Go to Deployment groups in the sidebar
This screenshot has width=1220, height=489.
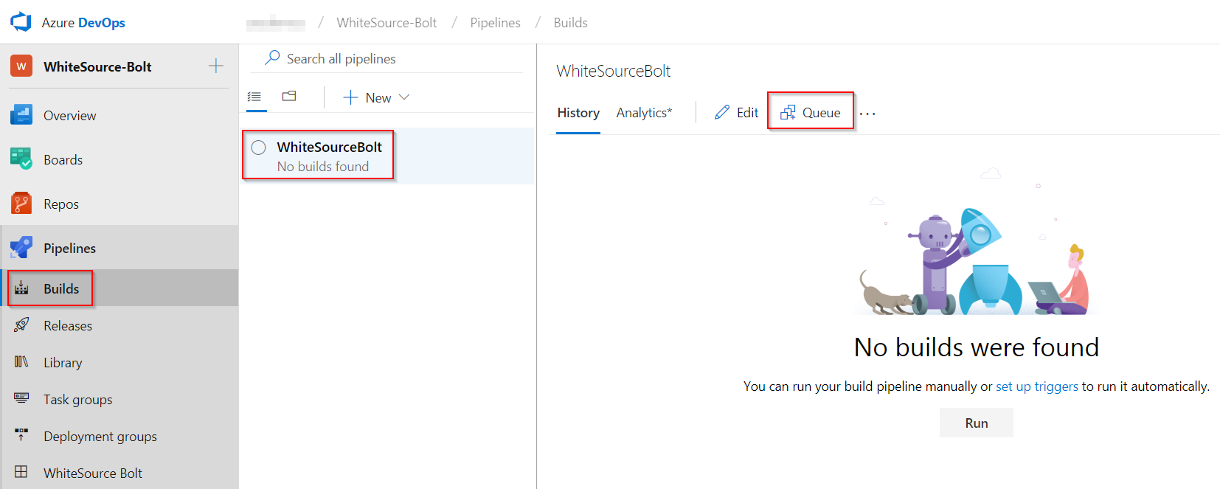click(x=100, y=437)
